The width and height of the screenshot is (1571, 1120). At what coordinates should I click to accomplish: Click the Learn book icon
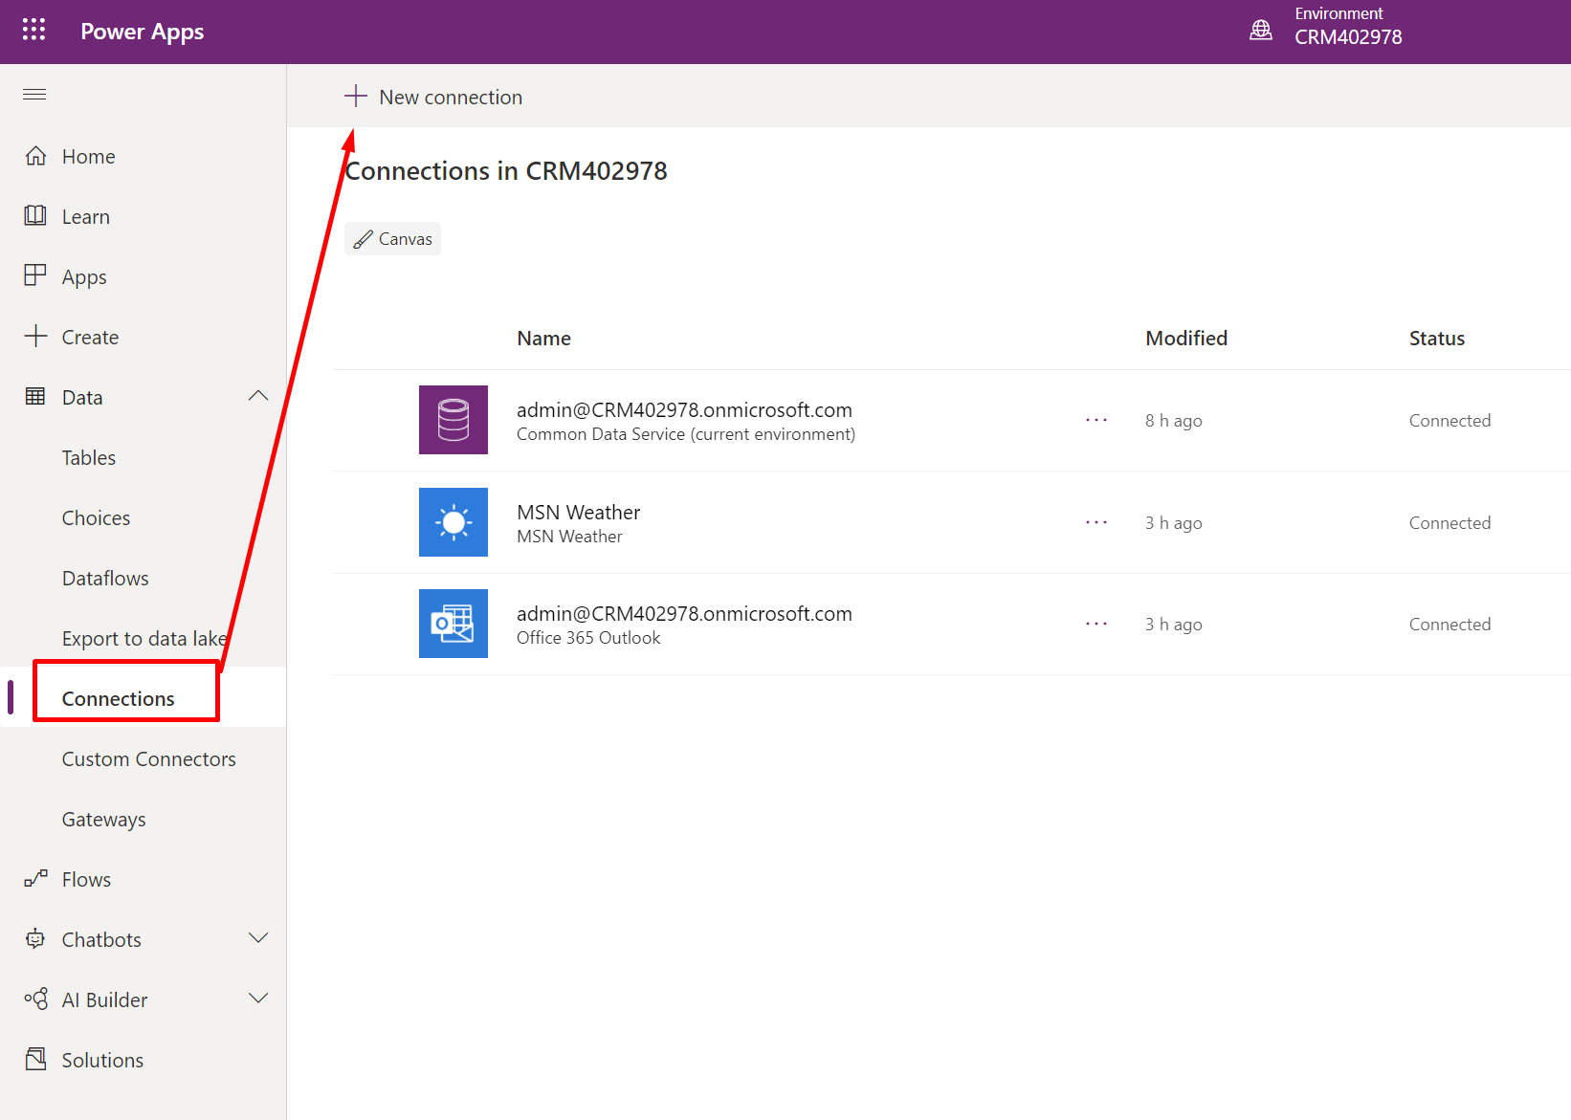tap(35, 216)
